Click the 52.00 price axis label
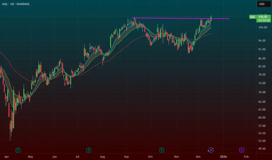The image size is (272, 160). click(262, 141)
